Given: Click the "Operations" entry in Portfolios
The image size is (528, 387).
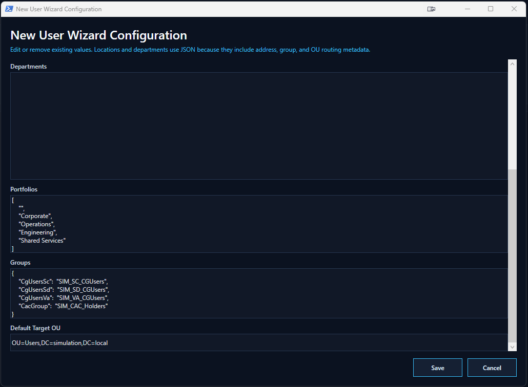Looking at the screenshot, I should (x=37, y=224).
